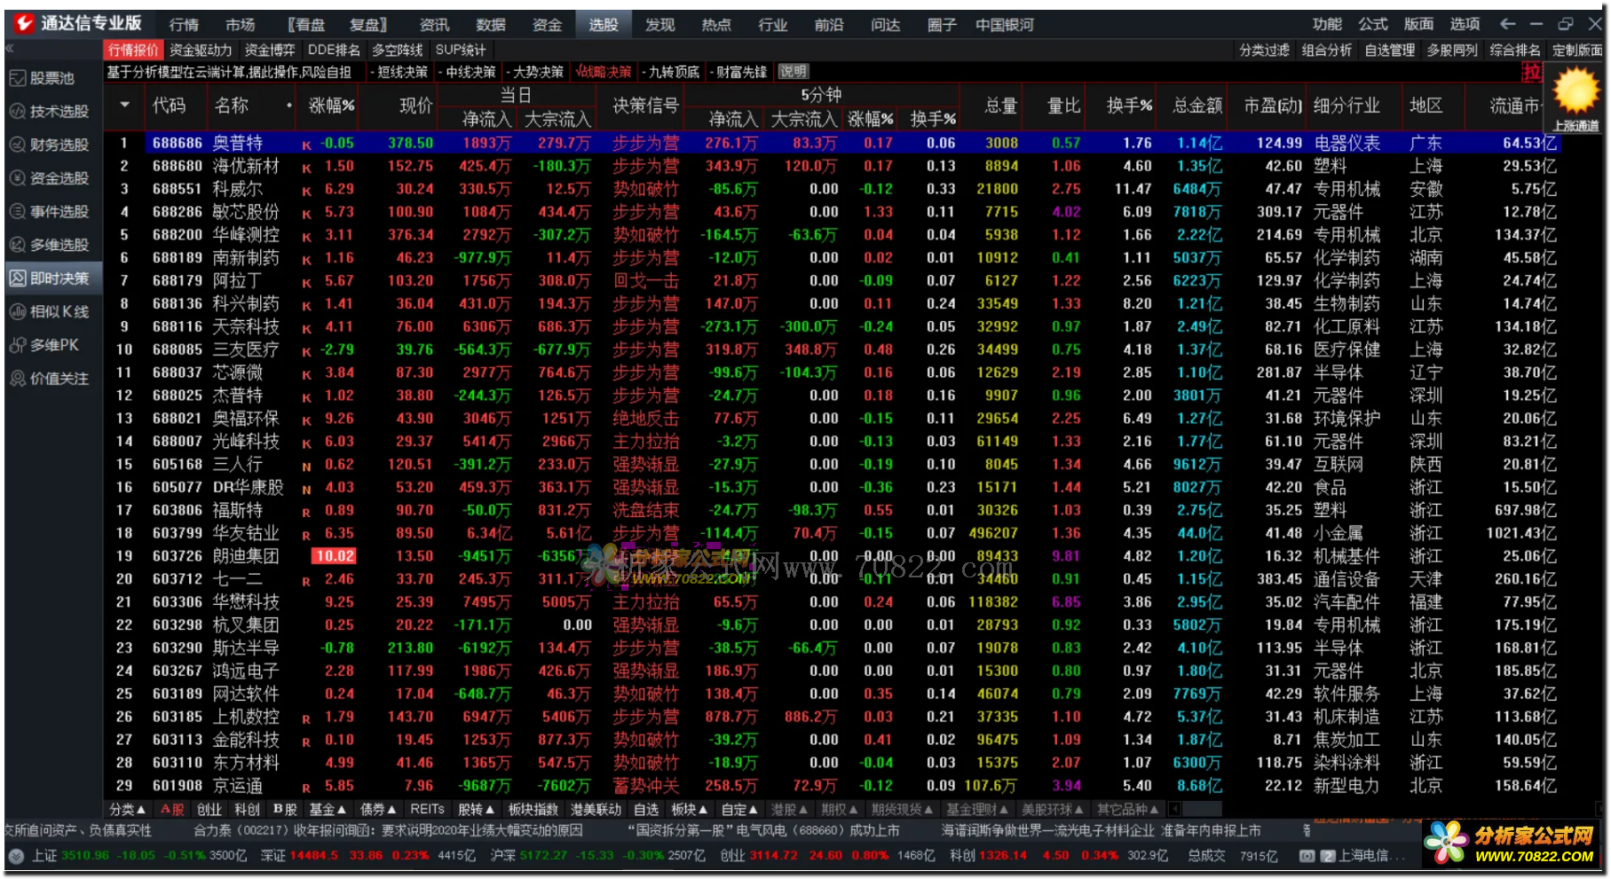Screen dimensions: 1611x879
Task: Sort by 决策信号 column header
Action: pos(645,106)
